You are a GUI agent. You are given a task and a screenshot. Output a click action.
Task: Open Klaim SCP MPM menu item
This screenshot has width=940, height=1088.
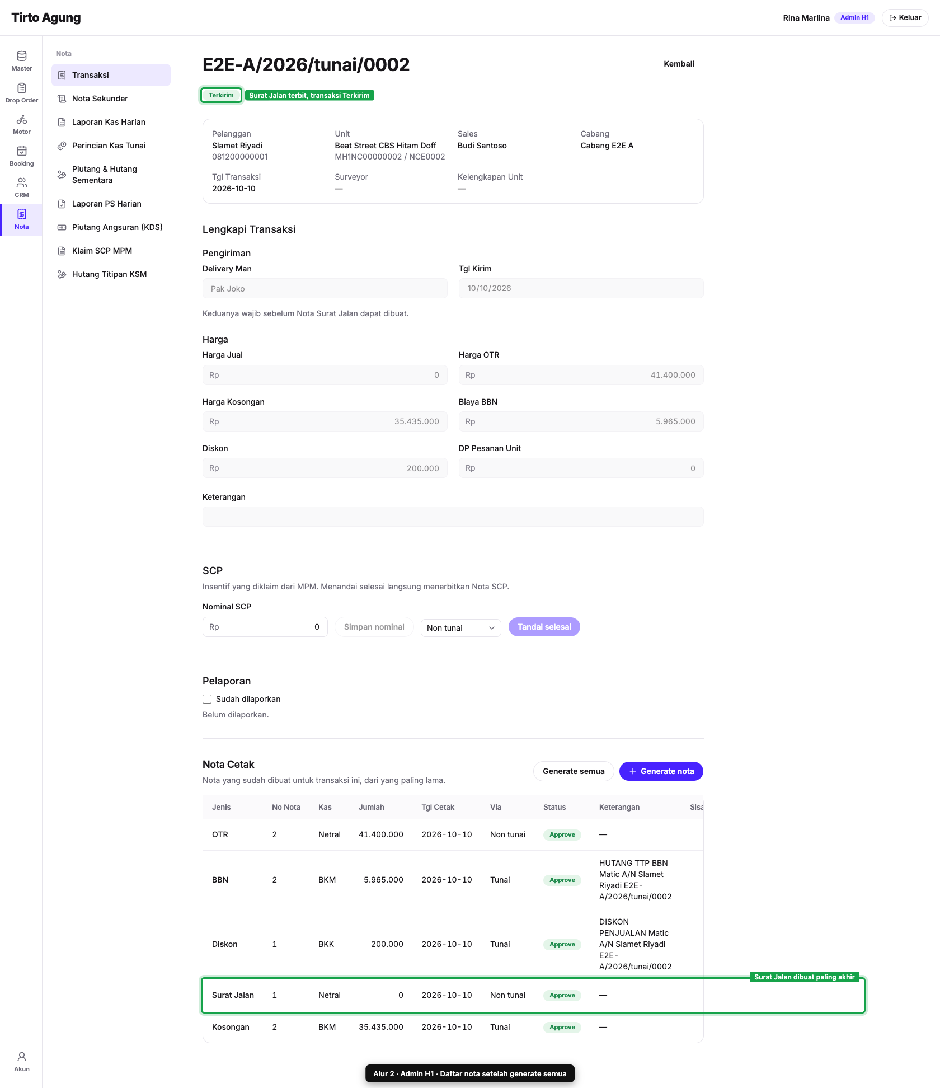[x=111, y=251]
